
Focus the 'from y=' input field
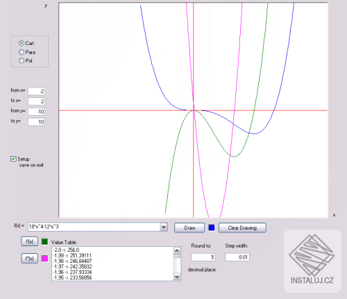coord(36,112)
